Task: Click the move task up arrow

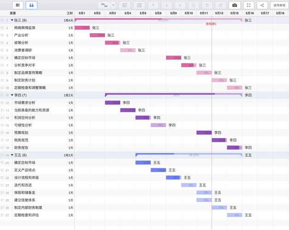Action: tap(153, 5)
